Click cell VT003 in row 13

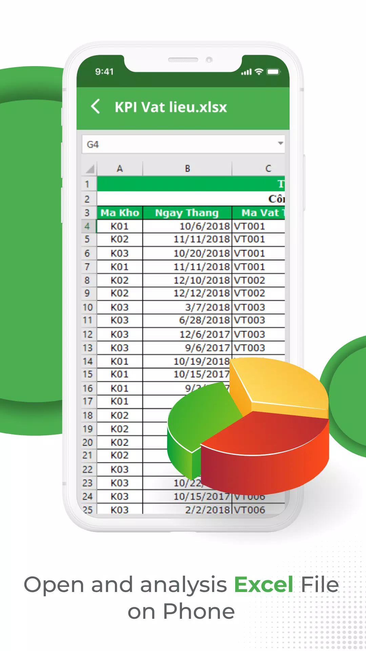pyautogui.click(x=259, y=348)
